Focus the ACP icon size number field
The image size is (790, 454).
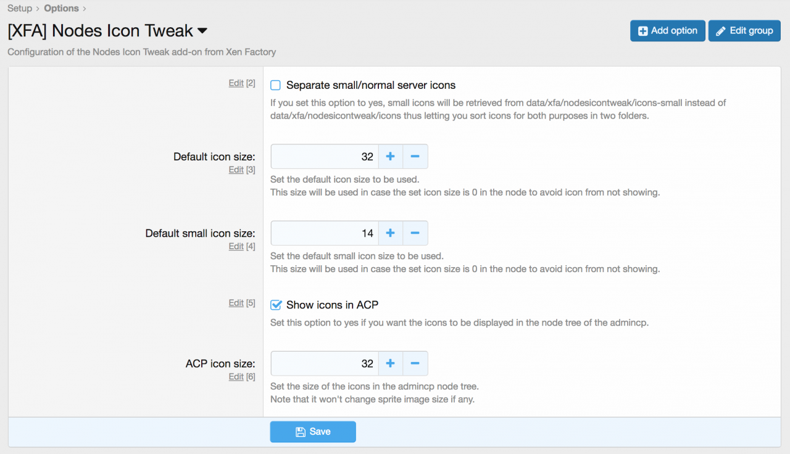324,364
